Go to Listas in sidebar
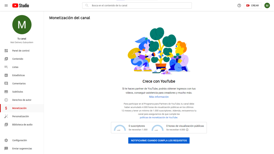Screen dimensions: 274x154 (15, 67)
